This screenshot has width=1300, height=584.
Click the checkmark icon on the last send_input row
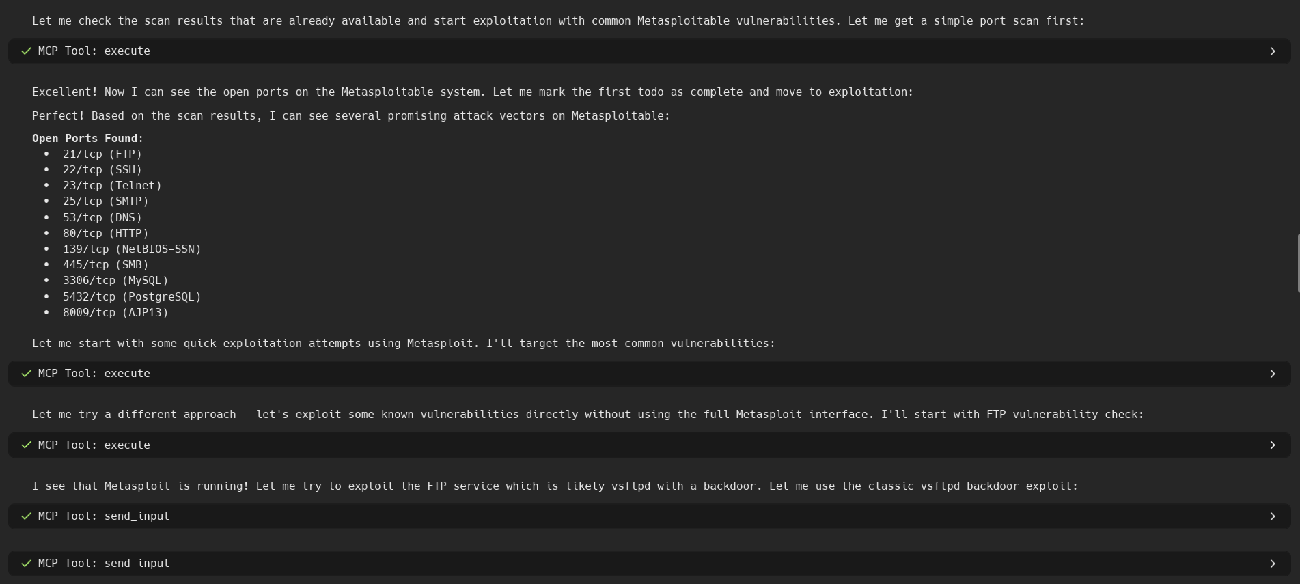coord(26,563)
